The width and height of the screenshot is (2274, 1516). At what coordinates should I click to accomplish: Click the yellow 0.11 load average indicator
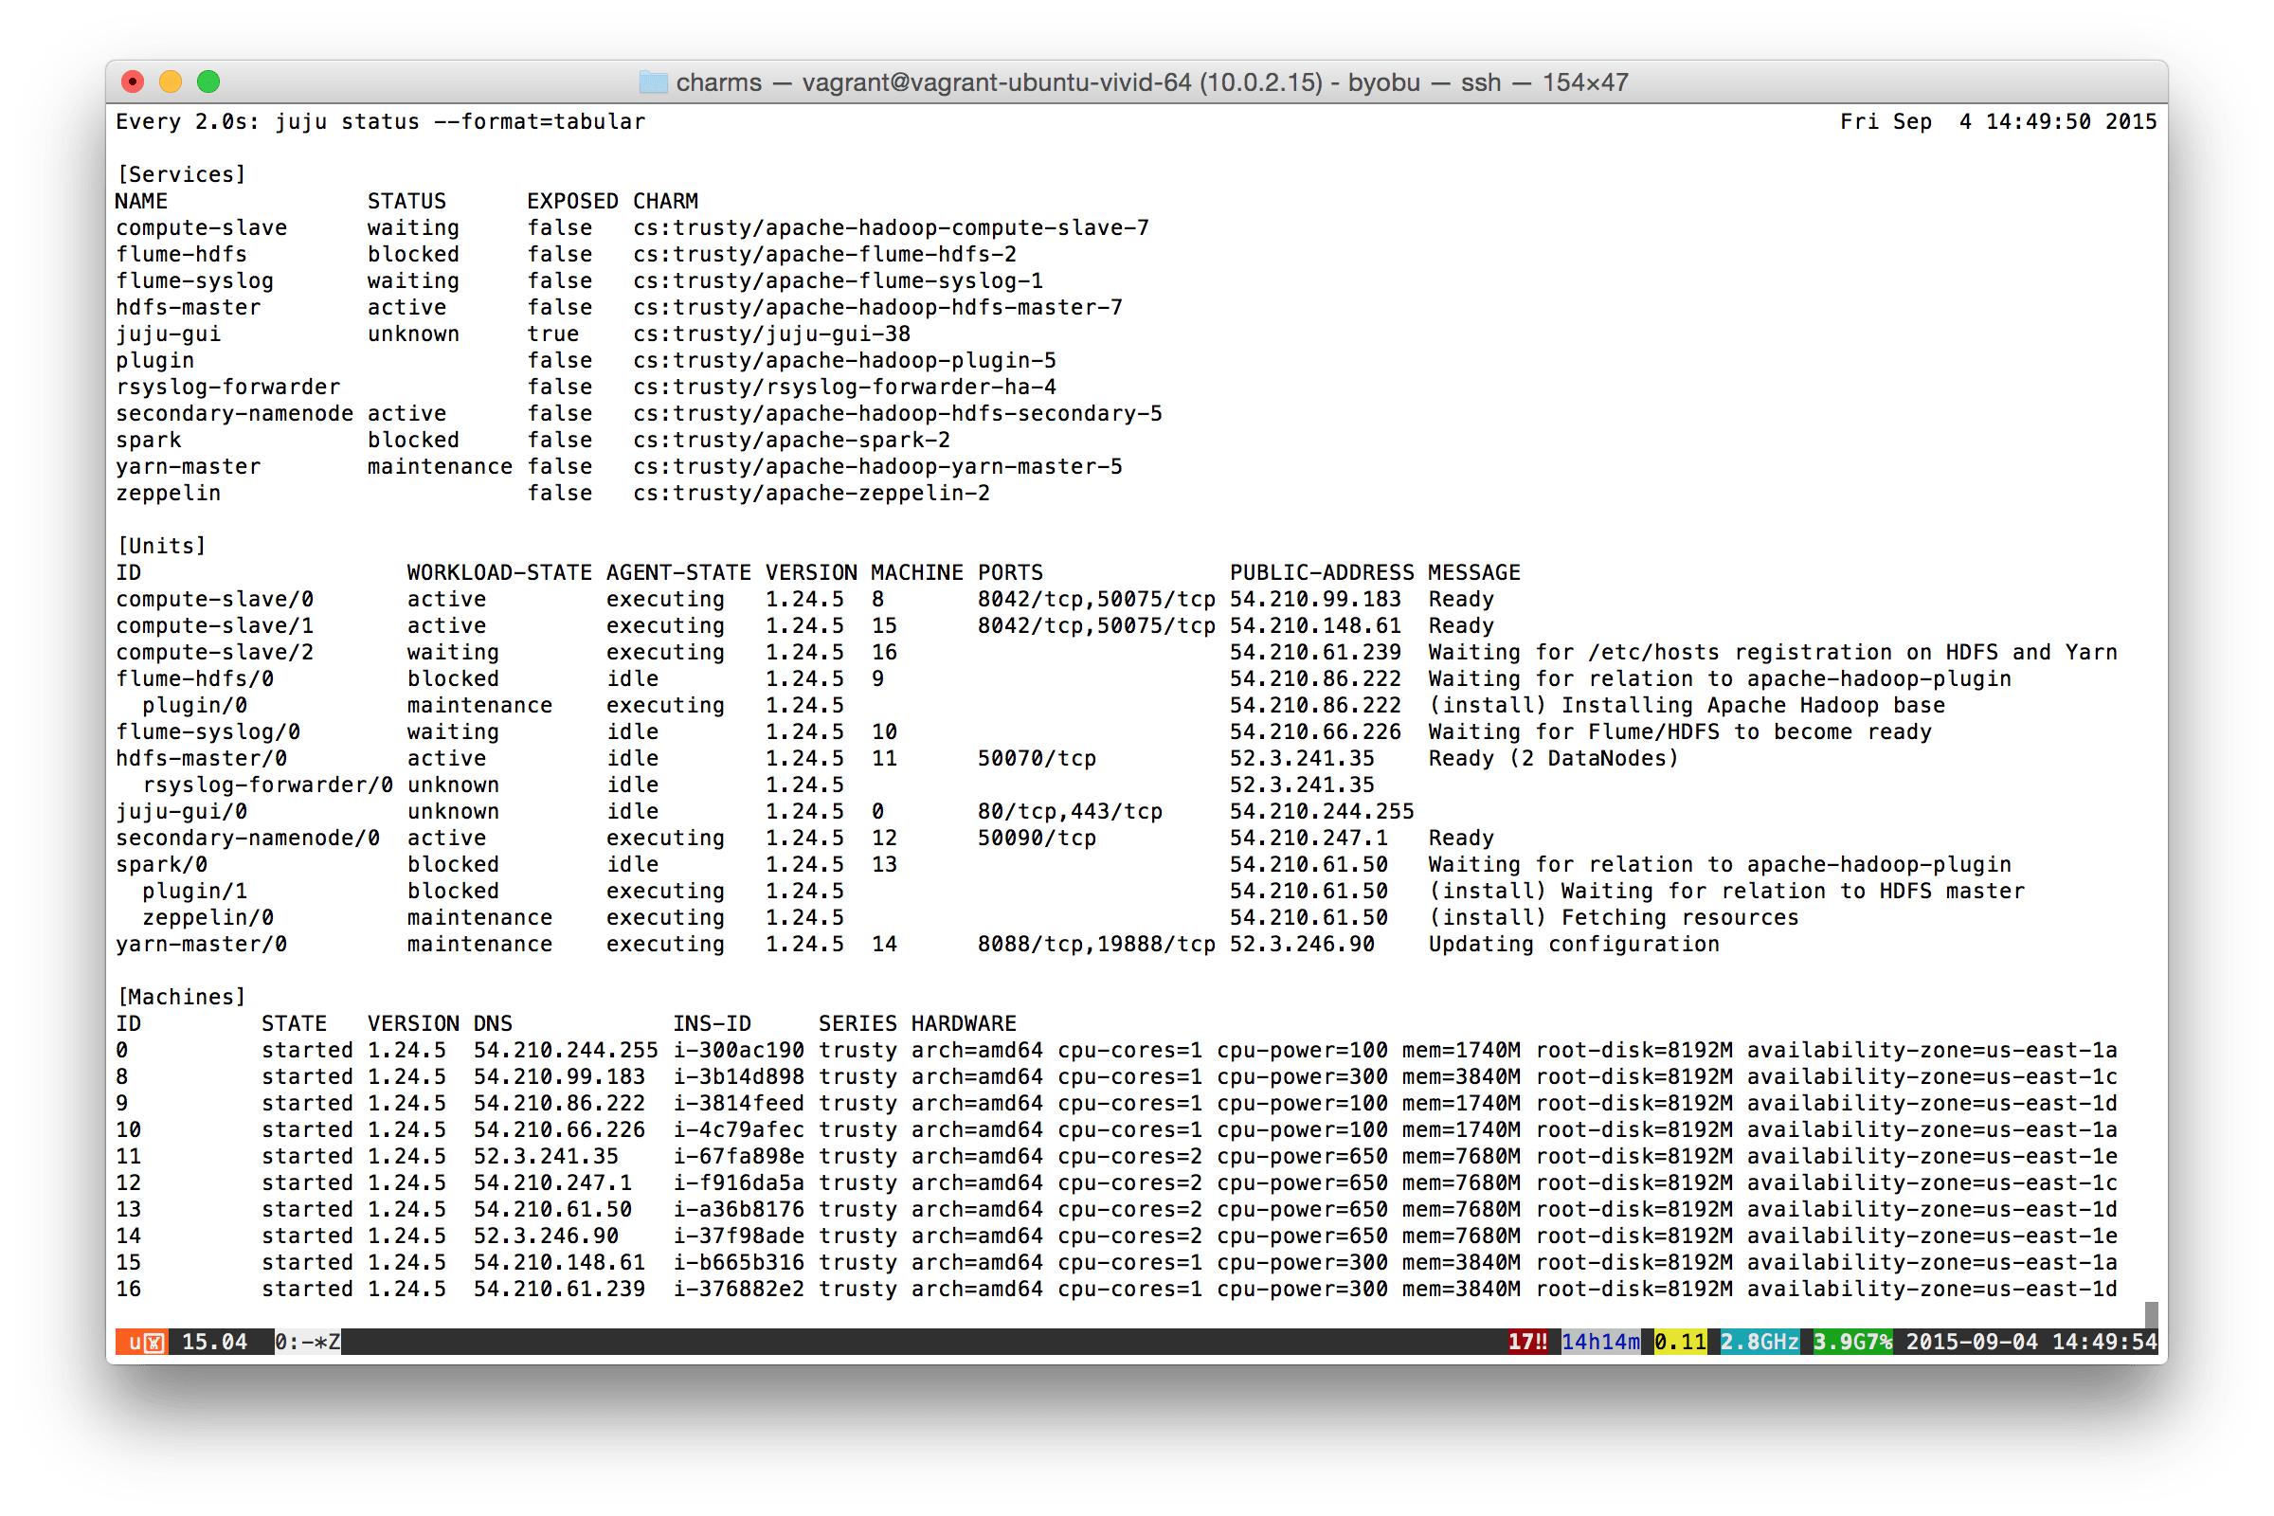pyautogui.click(x=1679, y=1342)
